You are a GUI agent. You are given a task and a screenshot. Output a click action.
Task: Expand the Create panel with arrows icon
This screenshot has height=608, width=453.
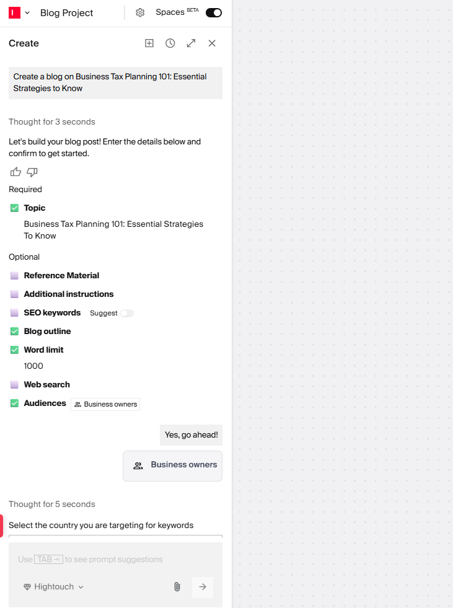click(191, 43)
